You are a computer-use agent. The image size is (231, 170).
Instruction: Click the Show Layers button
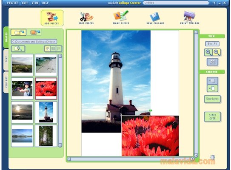(212, 99)
